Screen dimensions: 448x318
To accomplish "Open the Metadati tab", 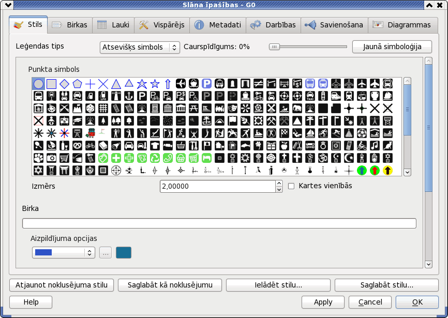I will pos(218,25).
